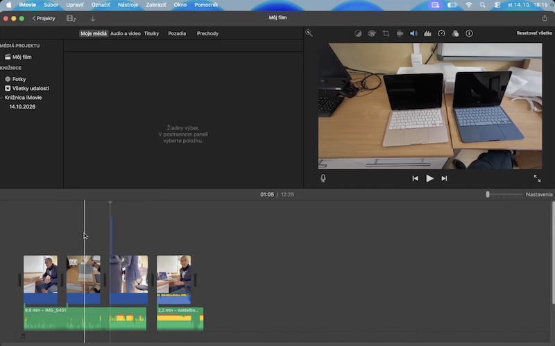Open the stabilization camera tool
Screen dimensions: 555x346
400,33
